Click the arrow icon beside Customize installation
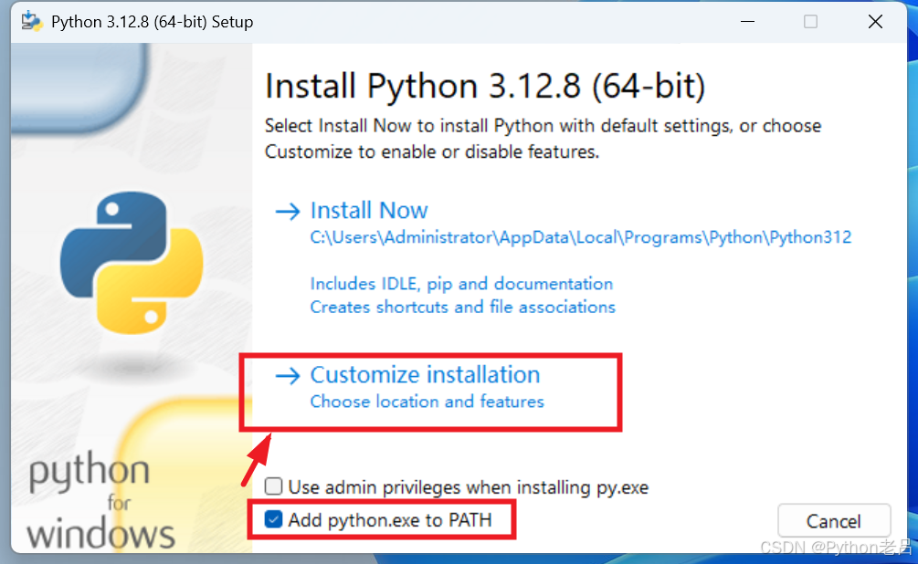 point(288,376)
